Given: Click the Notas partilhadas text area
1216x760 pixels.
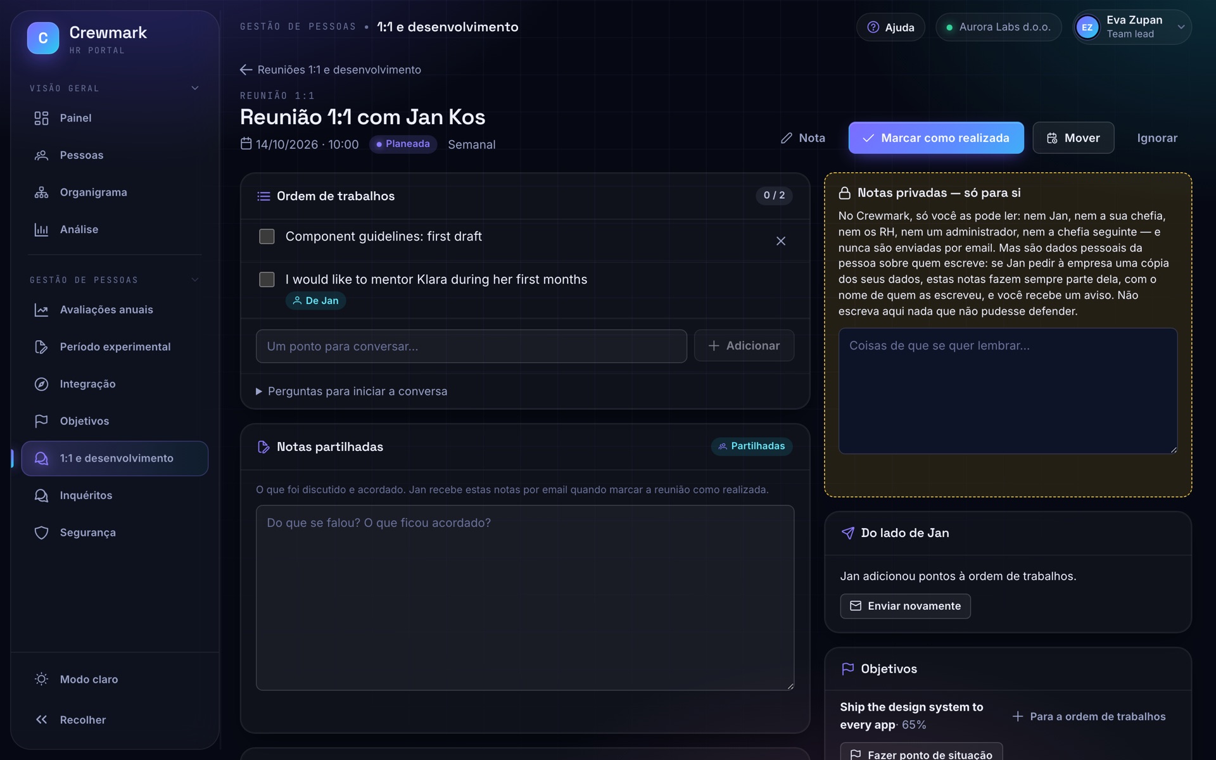Looking at the screenshot, I should pos(525,597).
